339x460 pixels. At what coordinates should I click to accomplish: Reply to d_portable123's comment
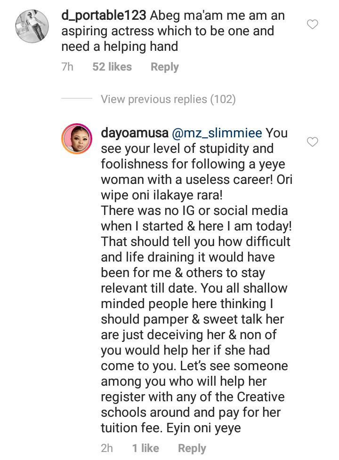[164, 67]
